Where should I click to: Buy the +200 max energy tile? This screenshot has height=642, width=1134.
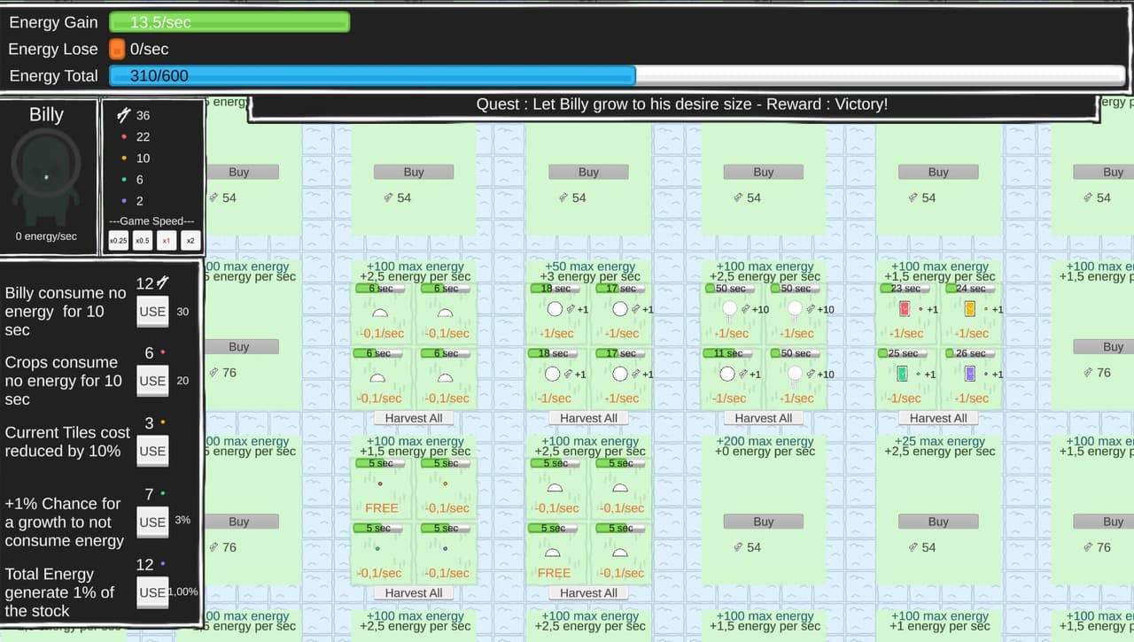[764, 522]
